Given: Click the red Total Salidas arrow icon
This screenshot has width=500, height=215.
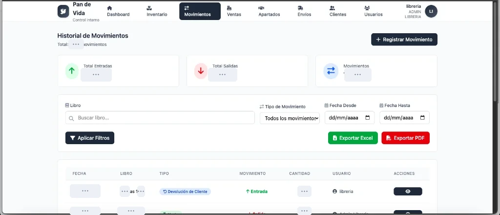Looking at the screenshot, I should pyautogui.click(x=201, y=71).
